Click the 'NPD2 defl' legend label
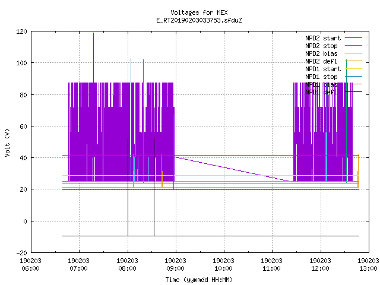Screen dimensions: 380x285 321,61
